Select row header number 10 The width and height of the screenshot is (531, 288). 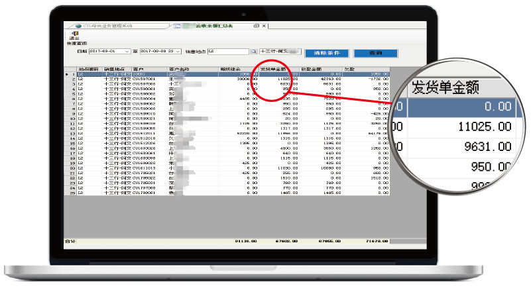70,119
